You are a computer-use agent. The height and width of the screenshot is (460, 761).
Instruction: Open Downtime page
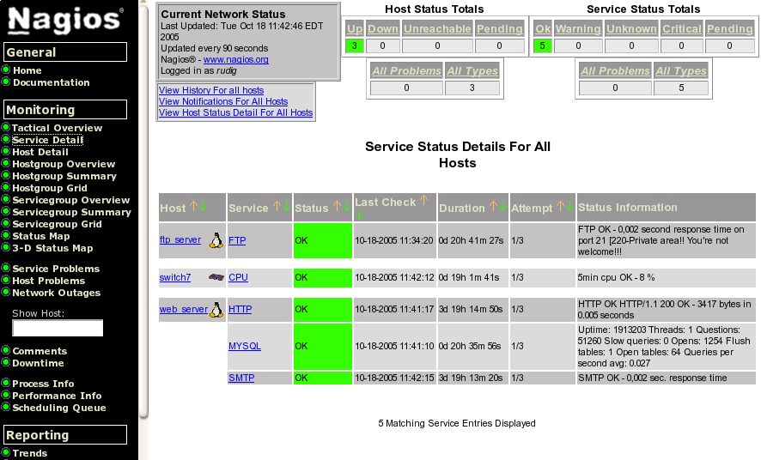[38, 363]
